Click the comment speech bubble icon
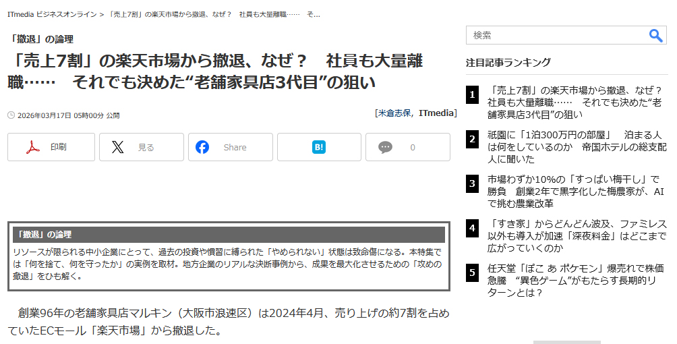677x344 pixels. (x=385, y=147)
